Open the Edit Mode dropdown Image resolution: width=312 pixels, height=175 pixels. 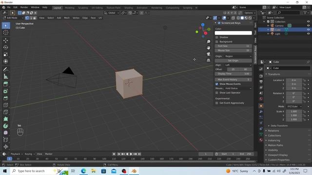click(x=13, y=18)
